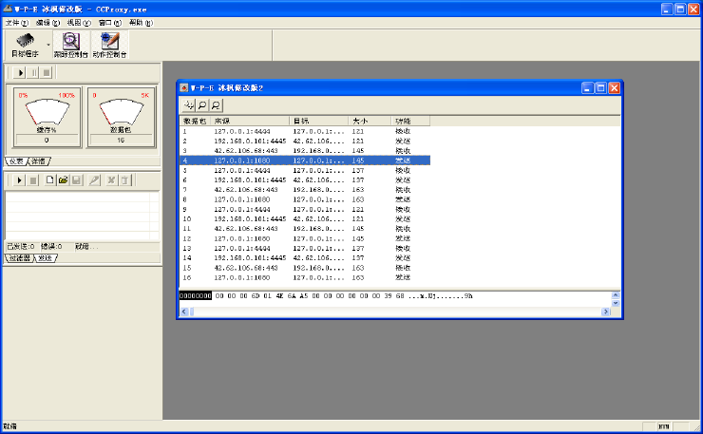This screenshot has height=434, width=703.
Task: Delete filter with the X icon
Action: pyautogui.click(x=111, y=180)
